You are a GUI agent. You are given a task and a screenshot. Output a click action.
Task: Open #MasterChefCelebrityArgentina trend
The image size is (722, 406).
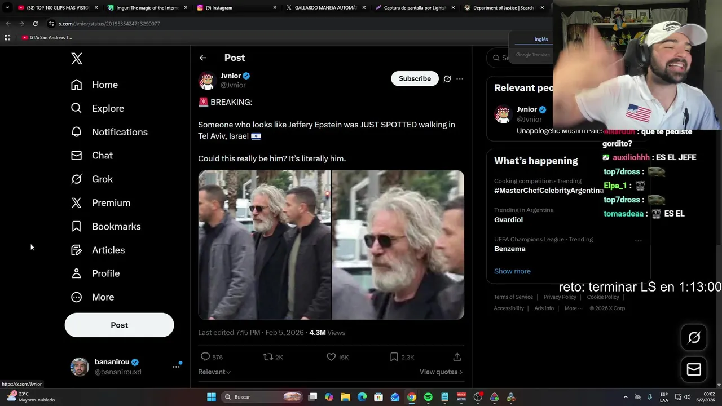(x=549, y=191)
